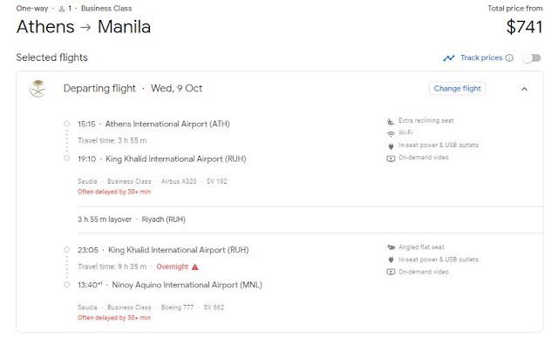The image size is (558, 337).
Task: Click first flight's in-seat power plug icon
Action: click(391, 145)
